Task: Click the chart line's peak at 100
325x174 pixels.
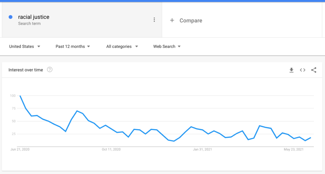Action: point(20,96)
